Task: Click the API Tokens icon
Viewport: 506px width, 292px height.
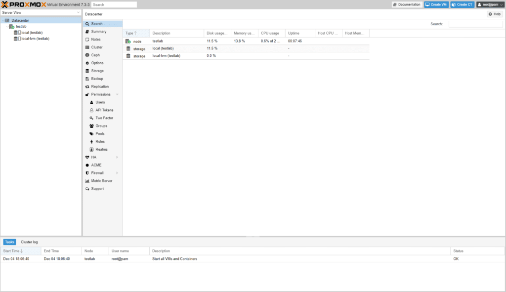Action: point(91,110)
